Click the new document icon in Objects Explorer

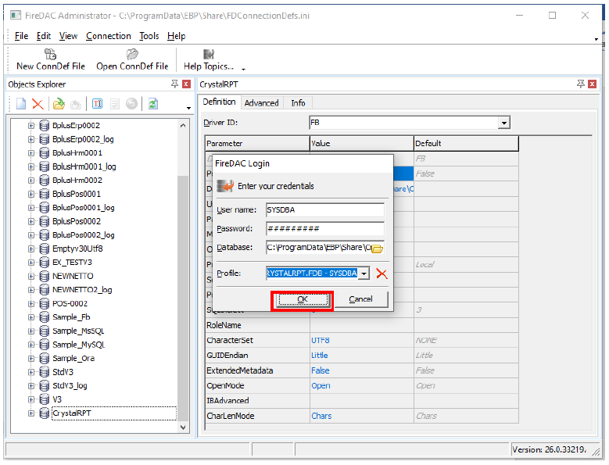(21, 103)
